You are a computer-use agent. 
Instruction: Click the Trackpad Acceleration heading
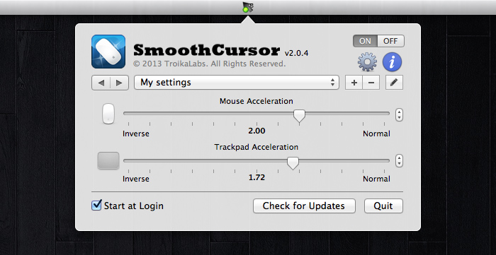[257, 147]
